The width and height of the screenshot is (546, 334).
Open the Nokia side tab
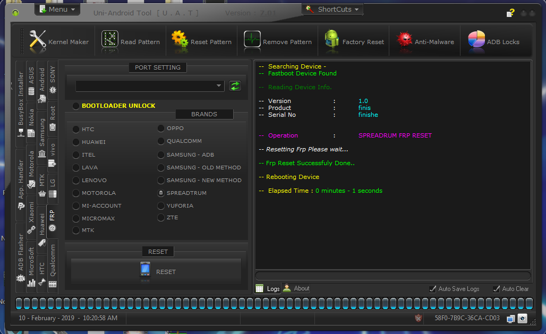pos(31,123)
